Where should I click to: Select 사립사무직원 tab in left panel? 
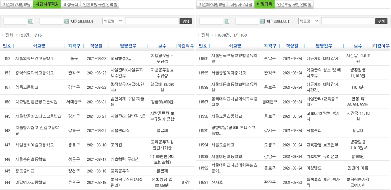coord(47,4)
